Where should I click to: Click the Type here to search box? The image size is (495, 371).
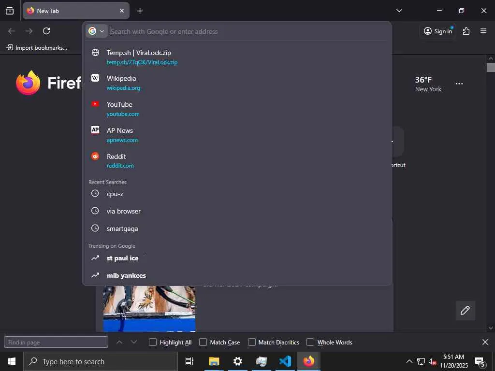click(x=101, y=361)
